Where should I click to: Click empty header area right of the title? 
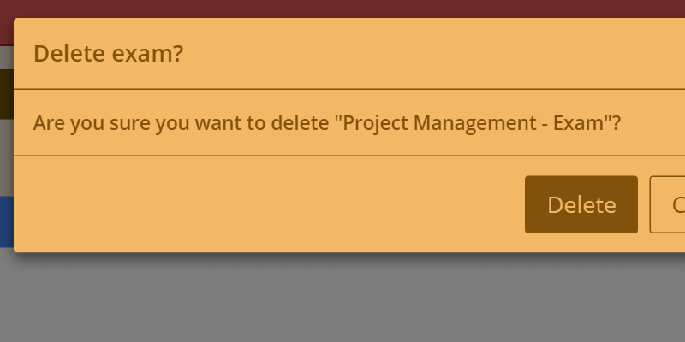pyautogui.click(x=428, y=55)
